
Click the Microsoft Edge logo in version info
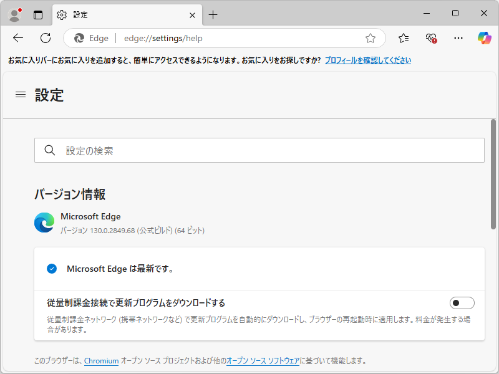43,222
